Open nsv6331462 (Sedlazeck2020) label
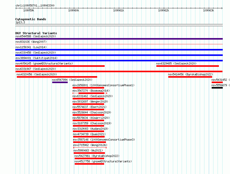 (93, 96)
